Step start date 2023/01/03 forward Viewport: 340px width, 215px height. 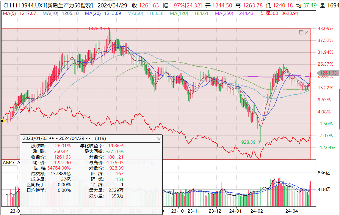[x=53, y=138]
